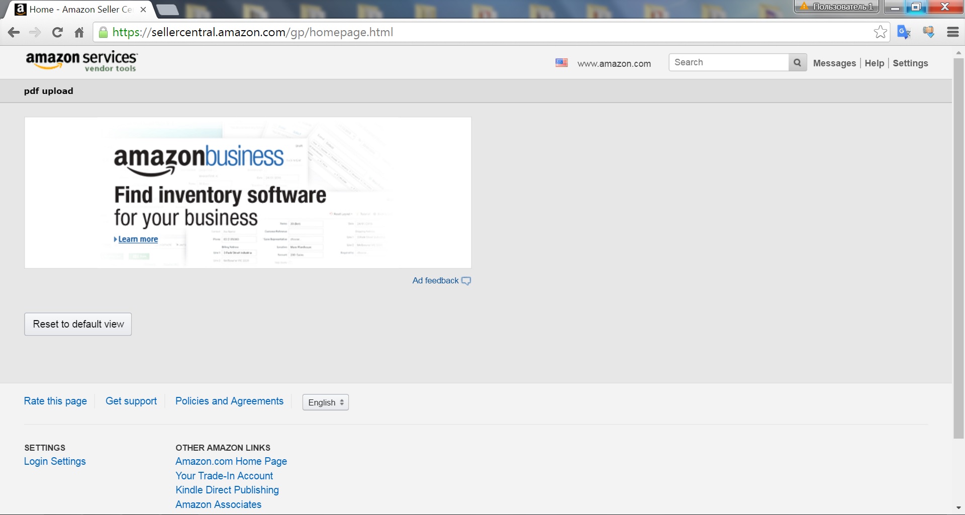
Task: Click the Get support link
Action: (x=131, y=401)
